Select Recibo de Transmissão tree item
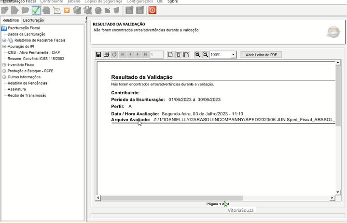Screen dimensions: 347x223 tap(27, 96)
